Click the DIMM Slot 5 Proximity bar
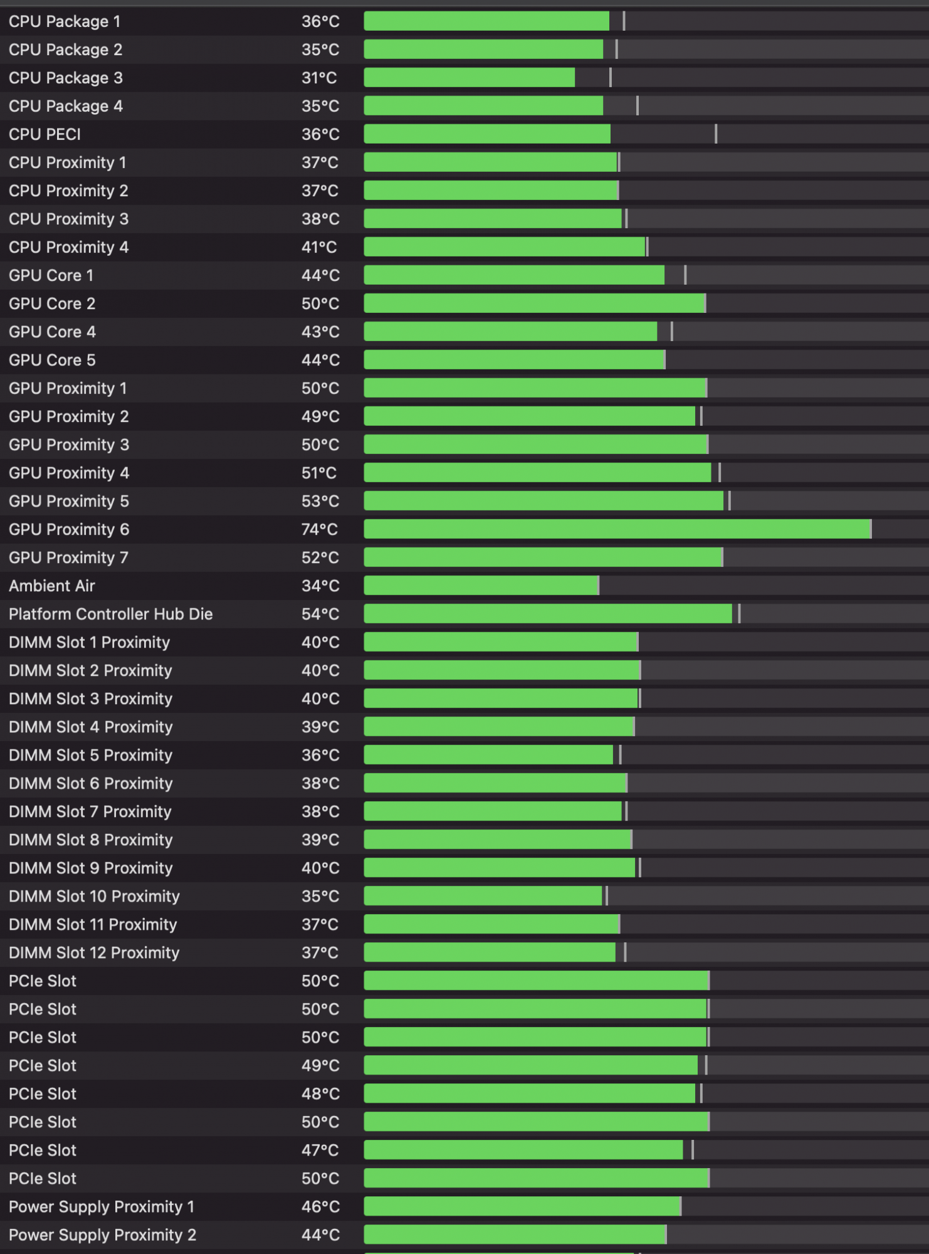Screen dimensions: 929x1254 pyautogui.click(x=488, y=755)
